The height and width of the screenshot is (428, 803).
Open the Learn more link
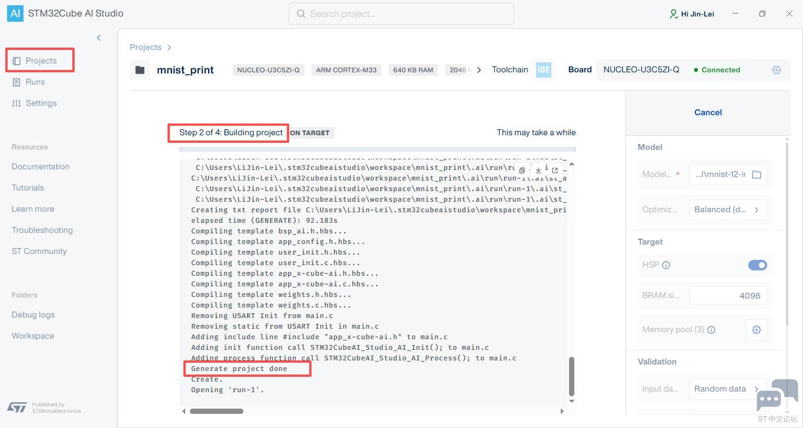[x=33, y=209]
